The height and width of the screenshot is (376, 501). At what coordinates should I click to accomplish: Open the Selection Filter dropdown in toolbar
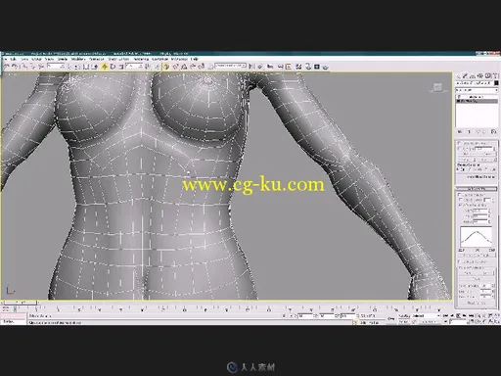pyautogui.click(x=56, y=66)
